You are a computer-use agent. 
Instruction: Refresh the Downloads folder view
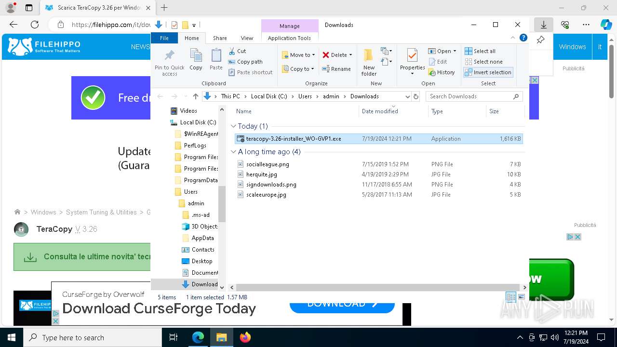(x=416, y=96)
